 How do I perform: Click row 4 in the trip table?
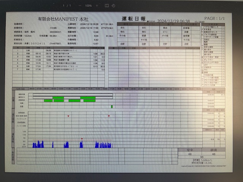pos(57,60)
